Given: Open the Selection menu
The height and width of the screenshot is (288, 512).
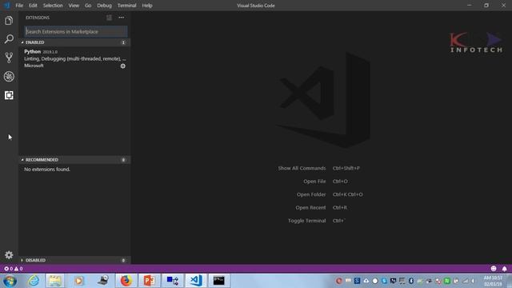Looking at the screenshot, I should coord(53,6).
